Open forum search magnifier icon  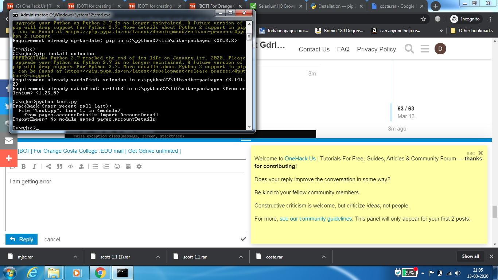(x=409, y=49)
